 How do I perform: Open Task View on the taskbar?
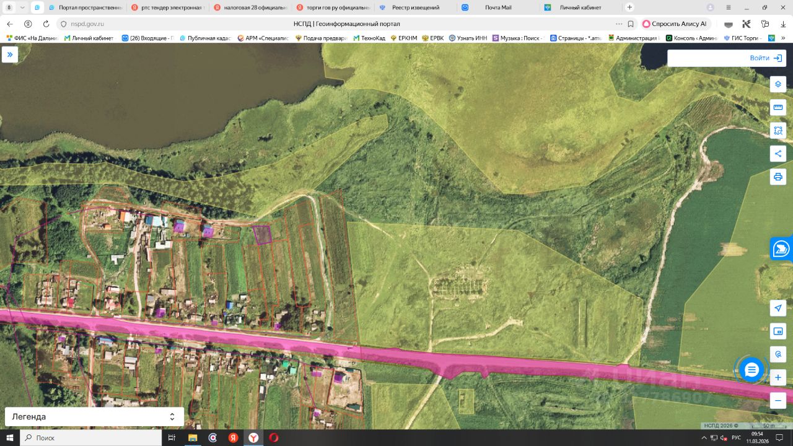coord(172,438)
